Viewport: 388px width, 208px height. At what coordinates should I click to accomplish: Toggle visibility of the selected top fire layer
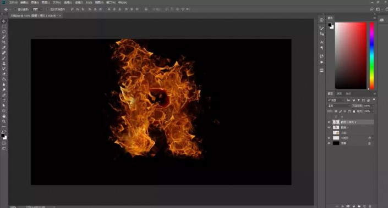[329, 122]
